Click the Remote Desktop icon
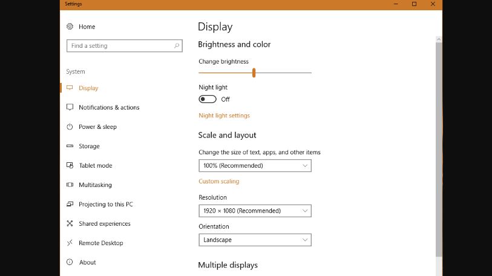Image resolution: width=492 pixels, height=276 pixels. pyautogui.click(x=70, y=243)
